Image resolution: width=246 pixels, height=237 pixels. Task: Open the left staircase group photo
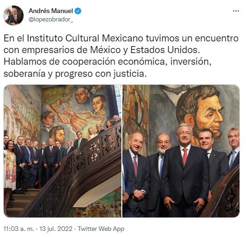click(x=62, y=151)
